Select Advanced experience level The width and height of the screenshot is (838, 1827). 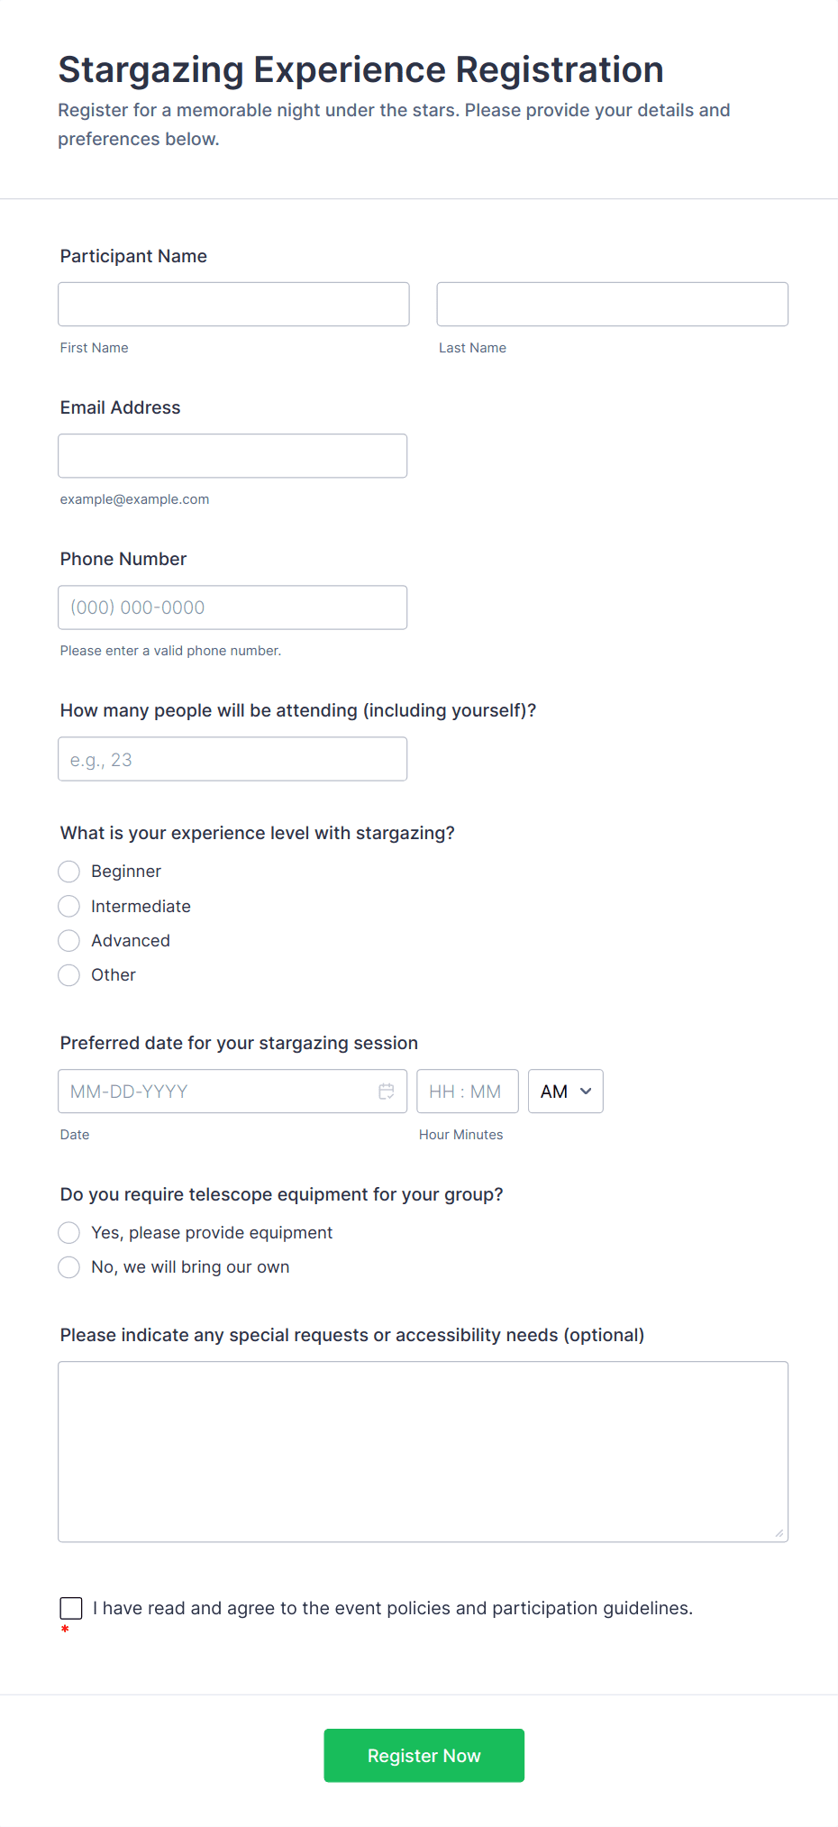click(x=69, y=941)
